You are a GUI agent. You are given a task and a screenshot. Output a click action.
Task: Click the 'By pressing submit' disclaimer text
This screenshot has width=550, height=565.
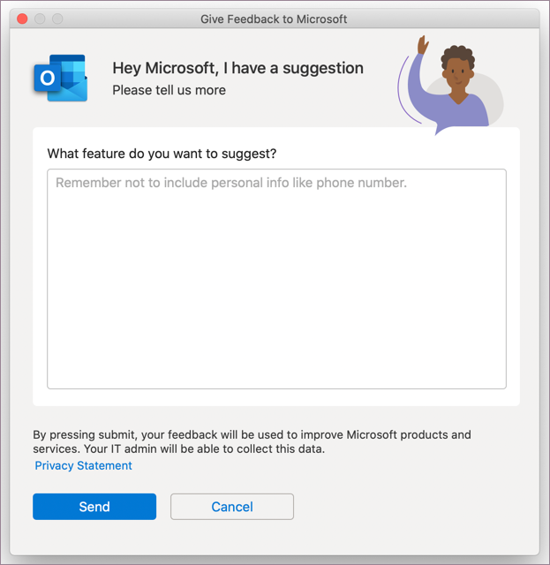[x=252, y=441]
